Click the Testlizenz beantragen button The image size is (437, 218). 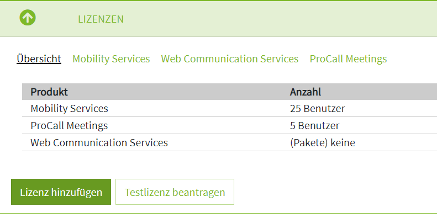coord(175,192)
